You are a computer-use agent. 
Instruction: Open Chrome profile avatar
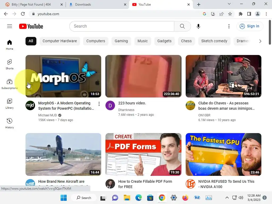pos(258,14)
